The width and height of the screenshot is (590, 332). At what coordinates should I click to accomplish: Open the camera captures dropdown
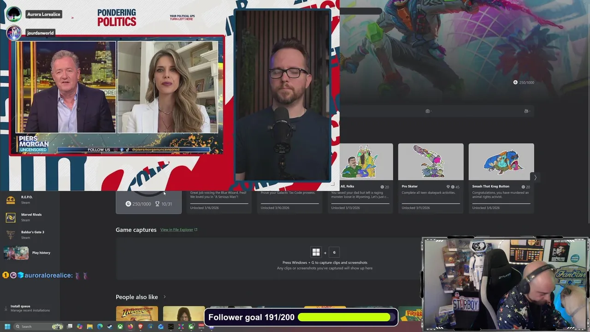tap(428, 111)
